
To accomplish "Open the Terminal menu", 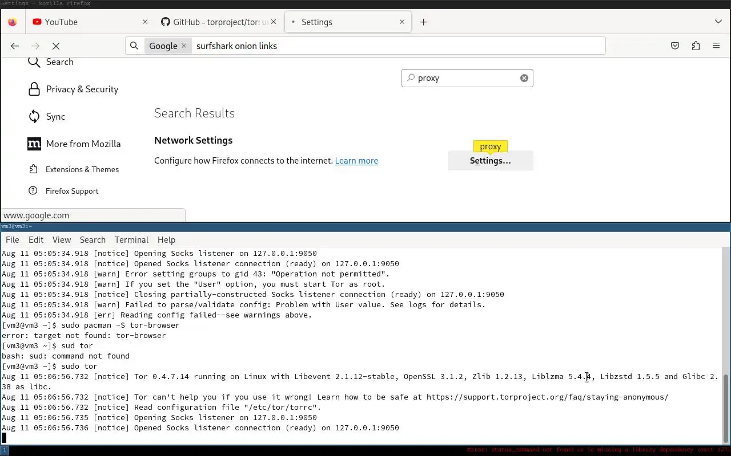I will (x=131, y=240).
